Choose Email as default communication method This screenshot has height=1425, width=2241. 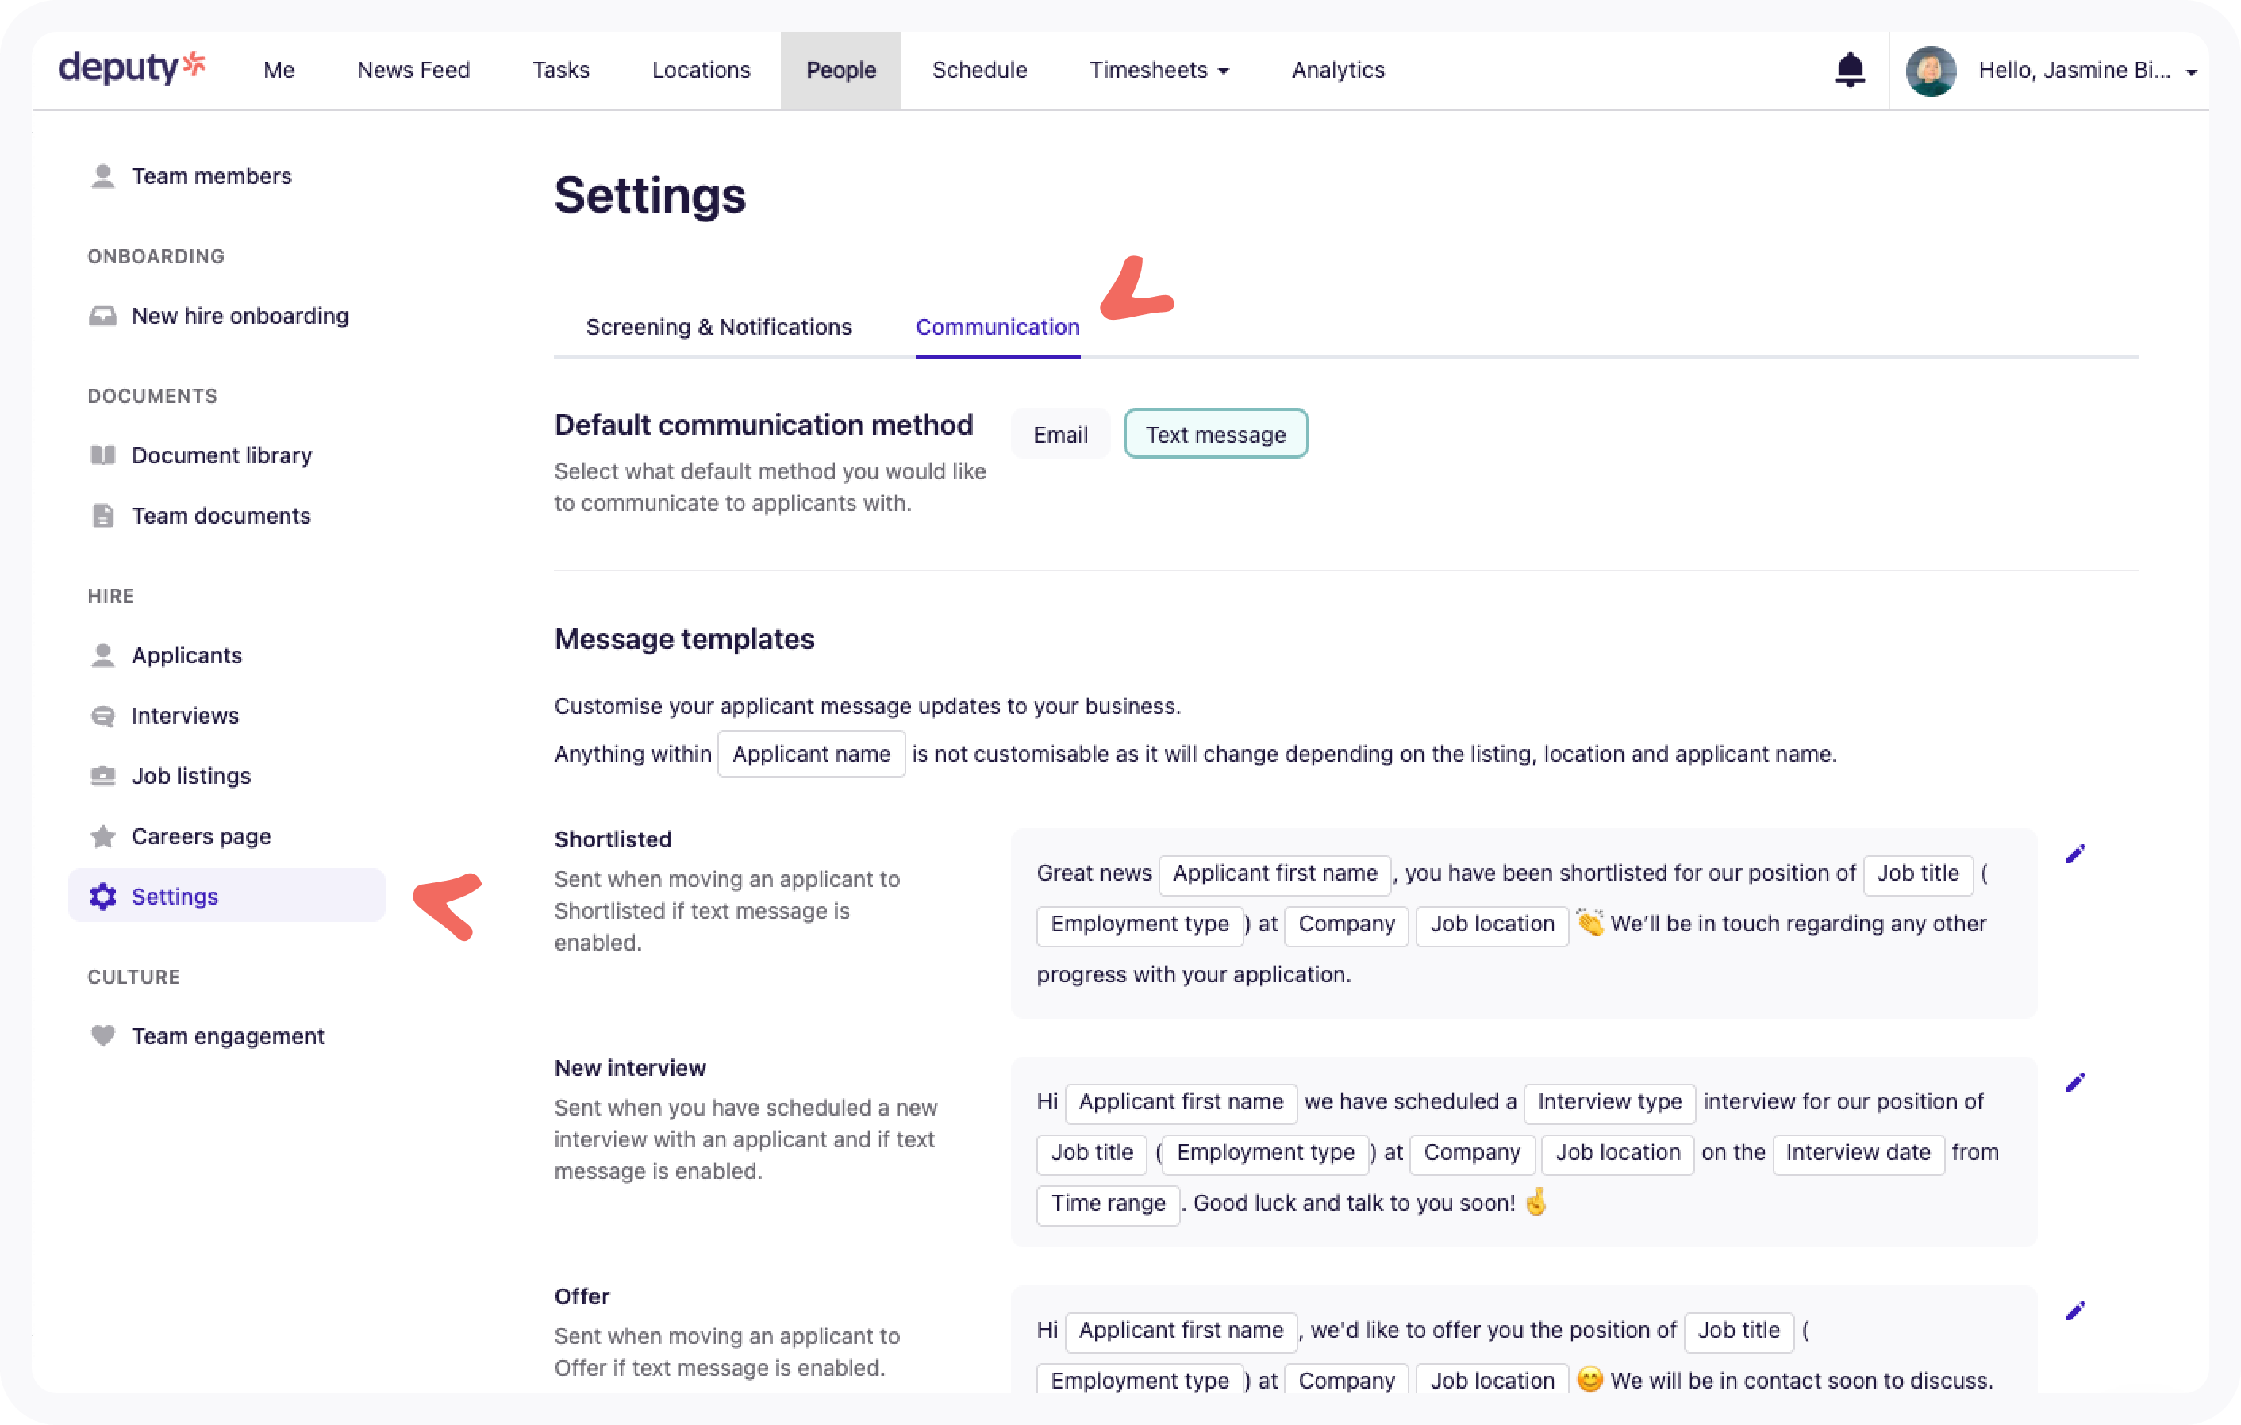tap(1060, 435)
